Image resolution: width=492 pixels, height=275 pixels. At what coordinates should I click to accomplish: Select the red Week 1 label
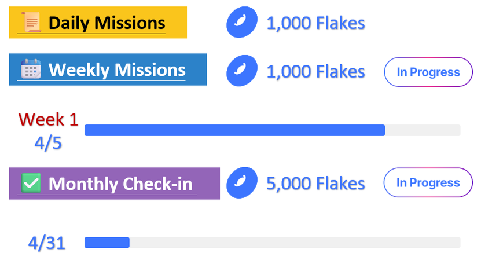point(47,119)
